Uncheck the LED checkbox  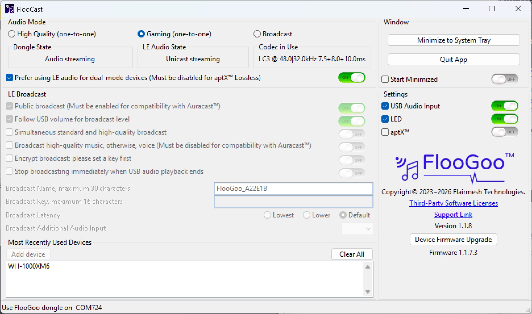pos(385,119)
